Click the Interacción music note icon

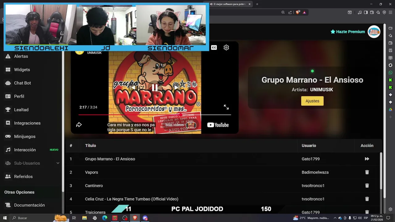8,150
